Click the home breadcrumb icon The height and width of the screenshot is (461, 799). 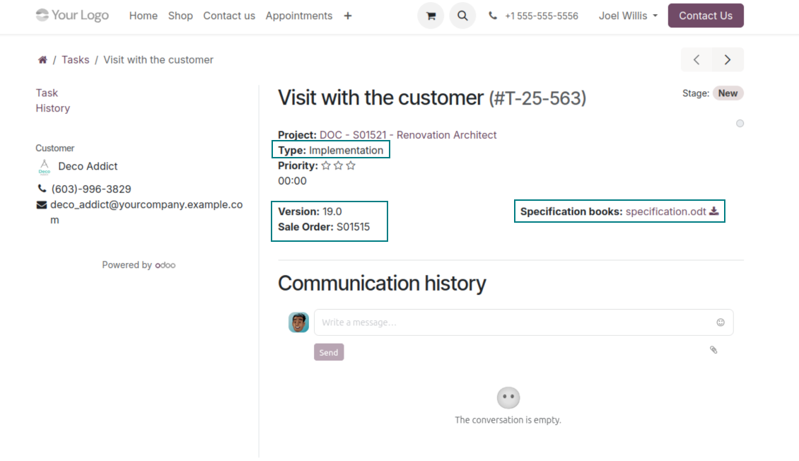click(x=42, y=60)
